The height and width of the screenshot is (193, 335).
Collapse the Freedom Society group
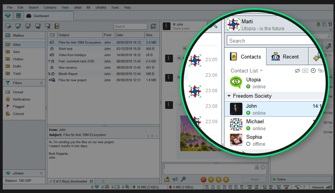pos(229,96)
